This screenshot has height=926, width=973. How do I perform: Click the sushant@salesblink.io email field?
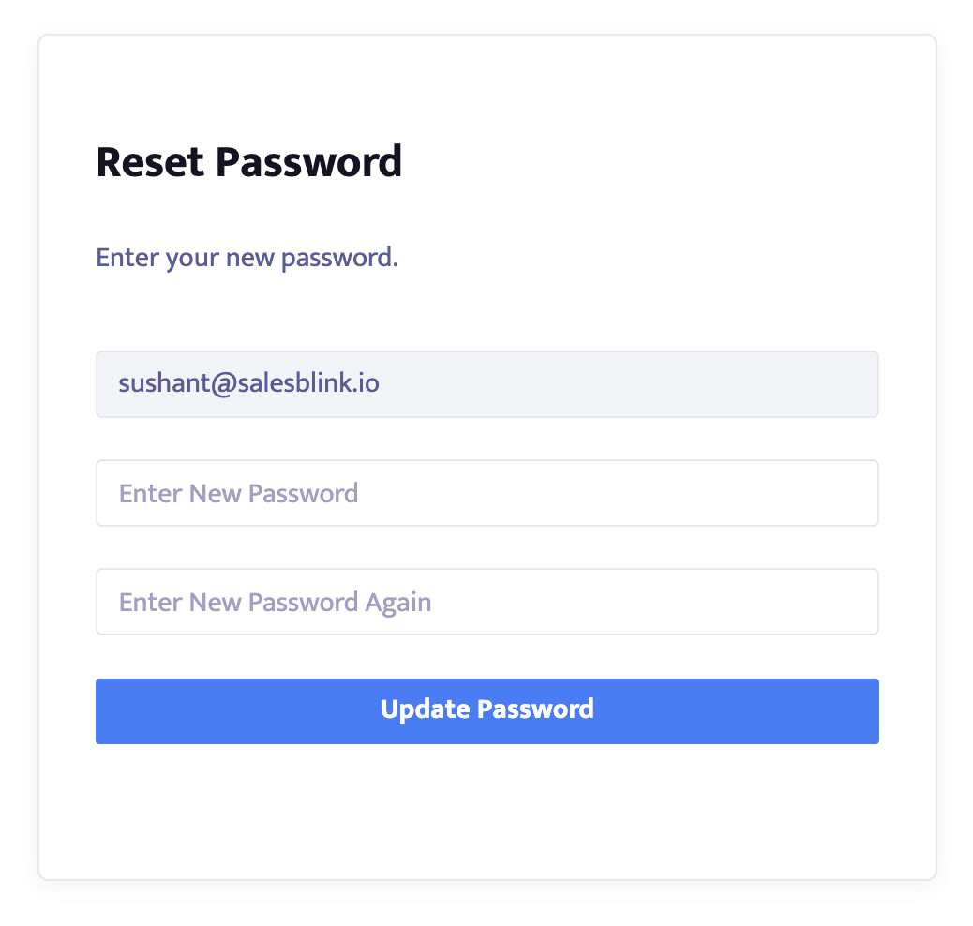pyautogui.click(x=487, y=384)
